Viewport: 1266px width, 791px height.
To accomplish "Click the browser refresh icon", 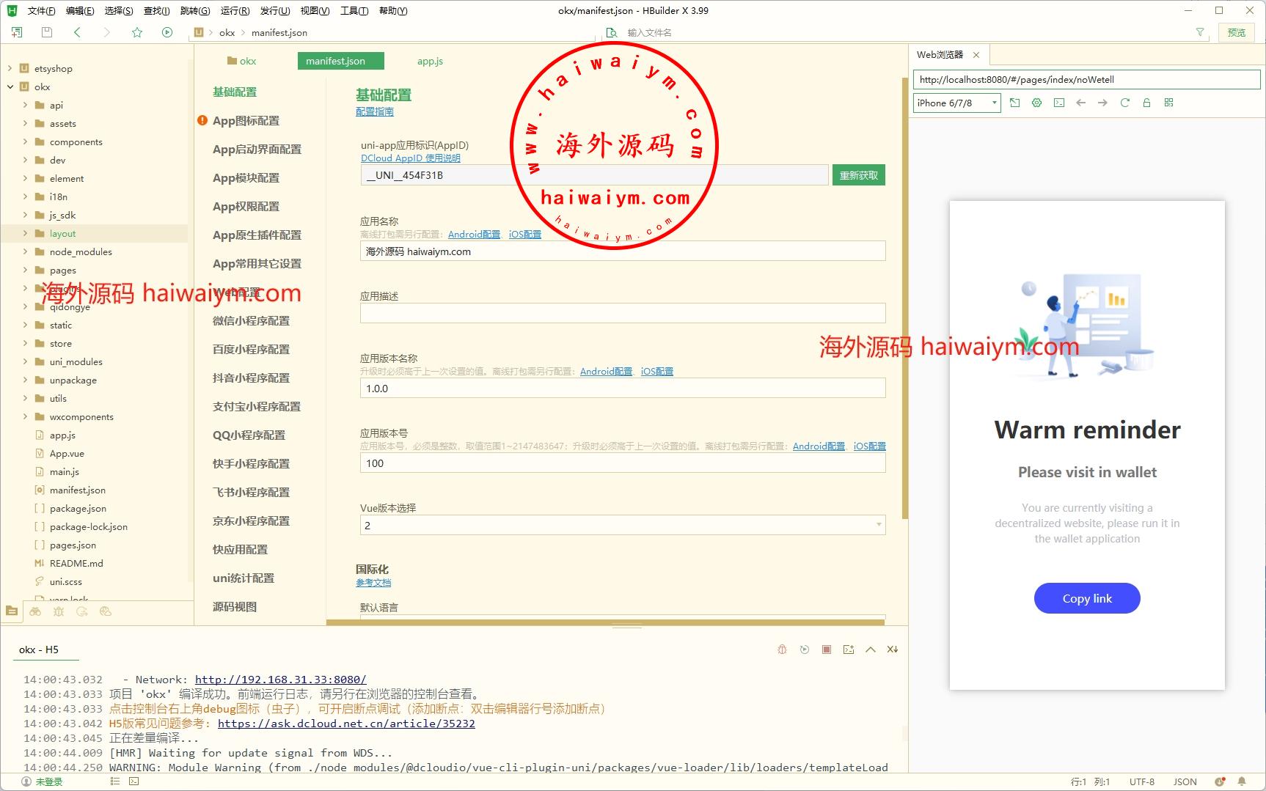I will [1124, 103].
